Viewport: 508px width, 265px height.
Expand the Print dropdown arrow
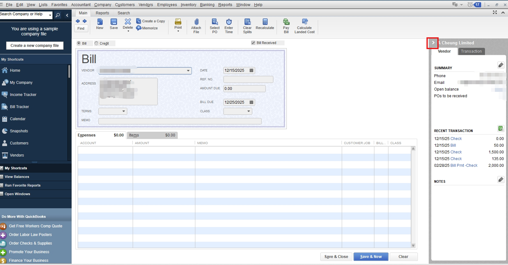click(178, 31)
